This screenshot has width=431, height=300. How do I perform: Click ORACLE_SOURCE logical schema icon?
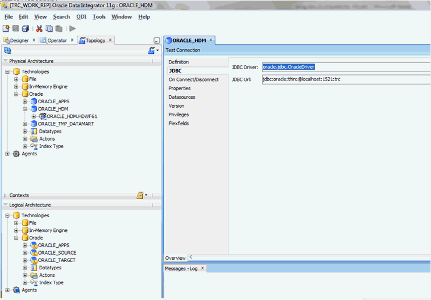[x=34, y=252]
